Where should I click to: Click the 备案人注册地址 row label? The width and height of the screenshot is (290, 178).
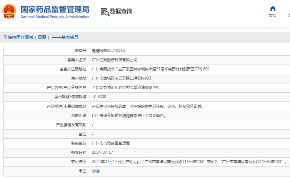pyautogui.click(x=73, y=69)
